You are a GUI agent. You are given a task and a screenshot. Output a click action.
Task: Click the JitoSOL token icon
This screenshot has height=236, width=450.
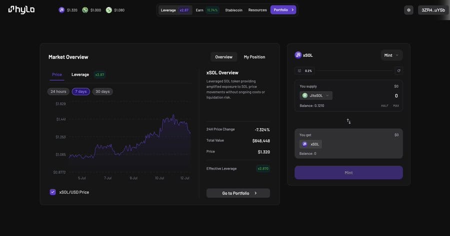305,96
